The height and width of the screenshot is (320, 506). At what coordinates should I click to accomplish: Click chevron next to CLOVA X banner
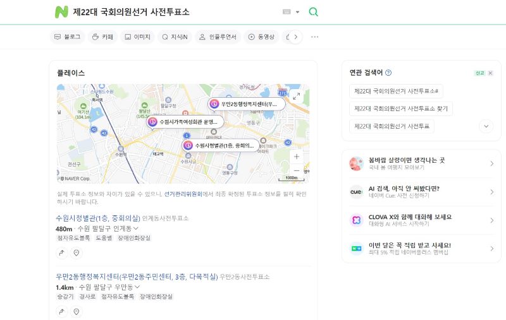click(x=492, y=220)
